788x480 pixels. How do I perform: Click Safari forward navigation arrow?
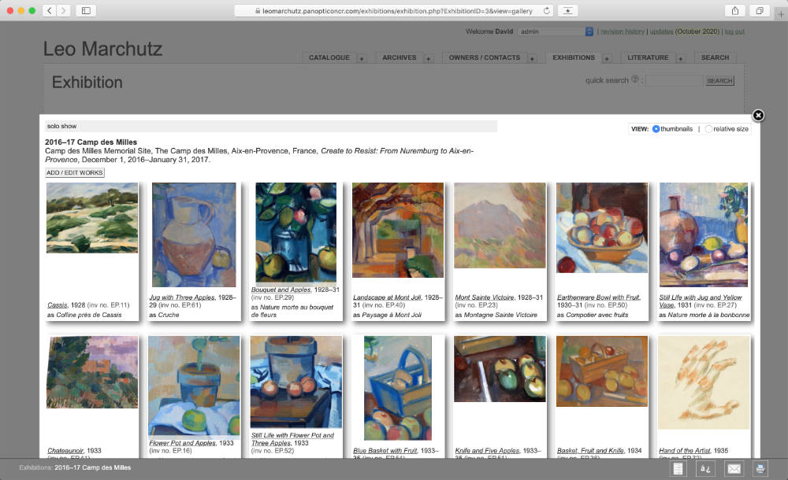point(63,10)
